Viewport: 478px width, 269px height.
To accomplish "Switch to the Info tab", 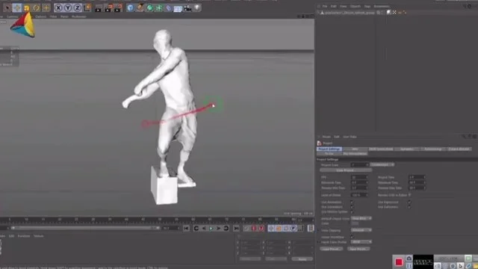I will (x=356, y=149).
